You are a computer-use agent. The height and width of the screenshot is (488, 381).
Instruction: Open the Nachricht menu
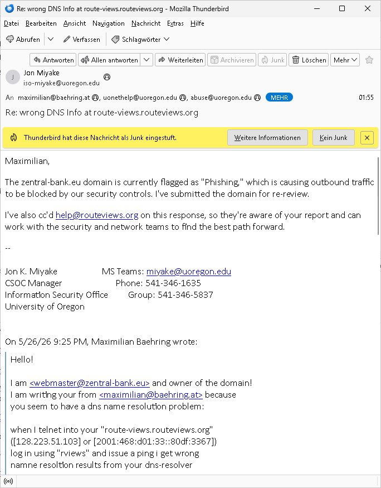pyautogui.click(x=146, y=23)
